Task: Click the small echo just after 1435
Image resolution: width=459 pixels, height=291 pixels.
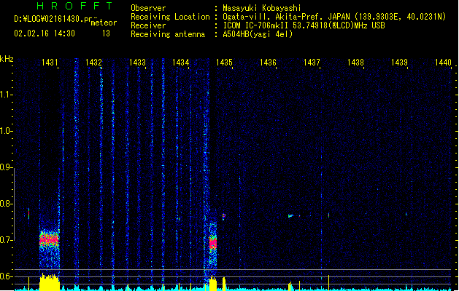Action: point(224,216)
